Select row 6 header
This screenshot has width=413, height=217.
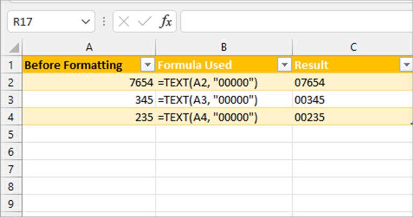[x=11, y=152]
